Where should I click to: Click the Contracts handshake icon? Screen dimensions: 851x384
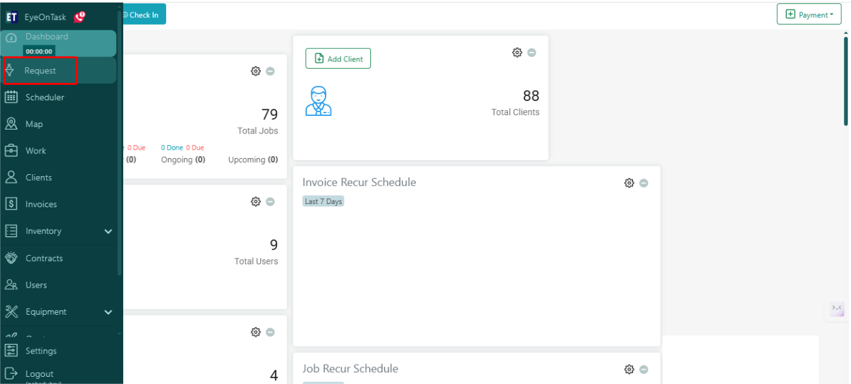11,258
